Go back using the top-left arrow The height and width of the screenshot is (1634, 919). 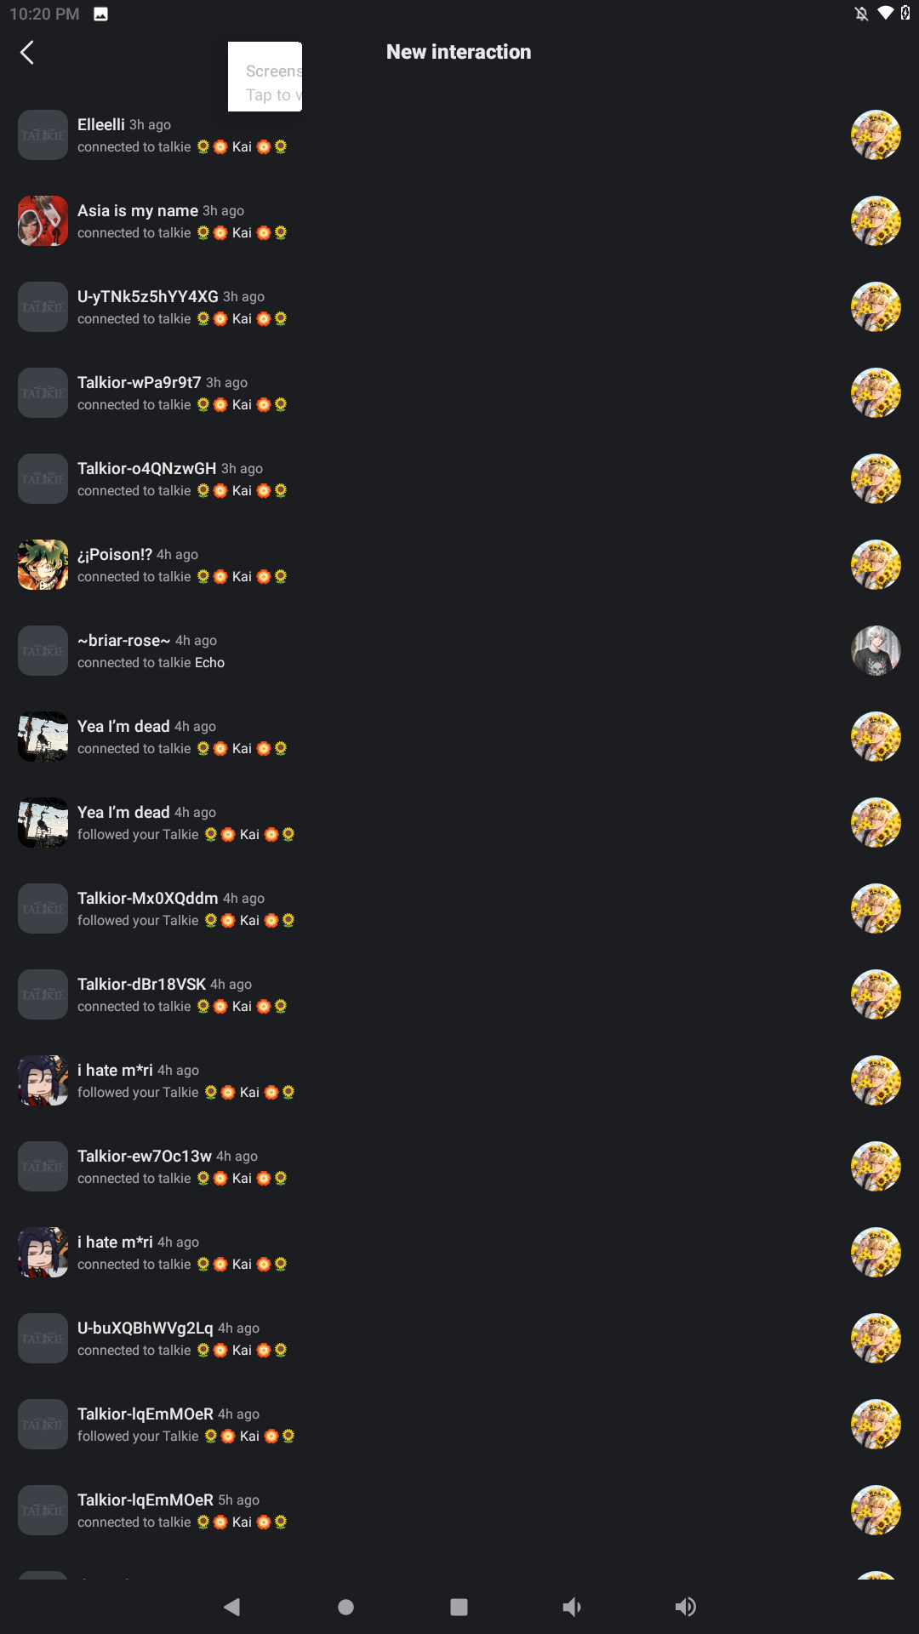[x=27, y=53]
